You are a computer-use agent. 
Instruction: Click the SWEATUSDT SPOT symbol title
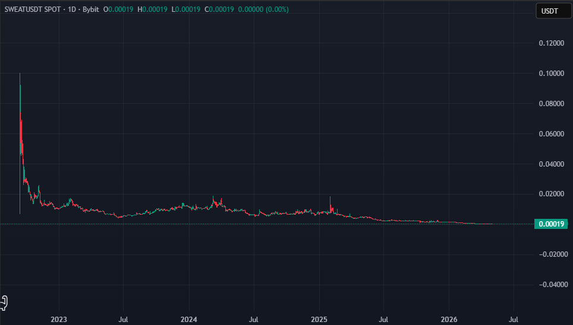coord(33,9)
